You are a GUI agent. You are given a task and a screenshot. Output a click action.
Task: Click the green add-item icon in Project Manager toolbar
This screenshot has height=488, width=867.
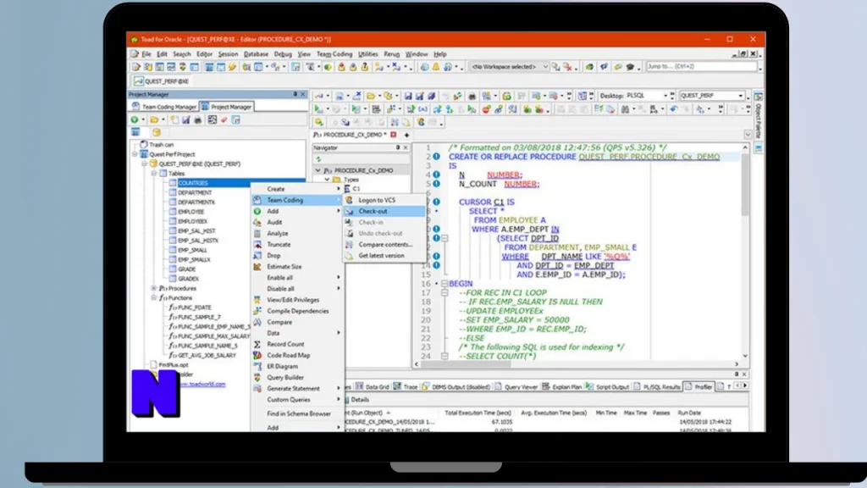click(x=135, y=119)
